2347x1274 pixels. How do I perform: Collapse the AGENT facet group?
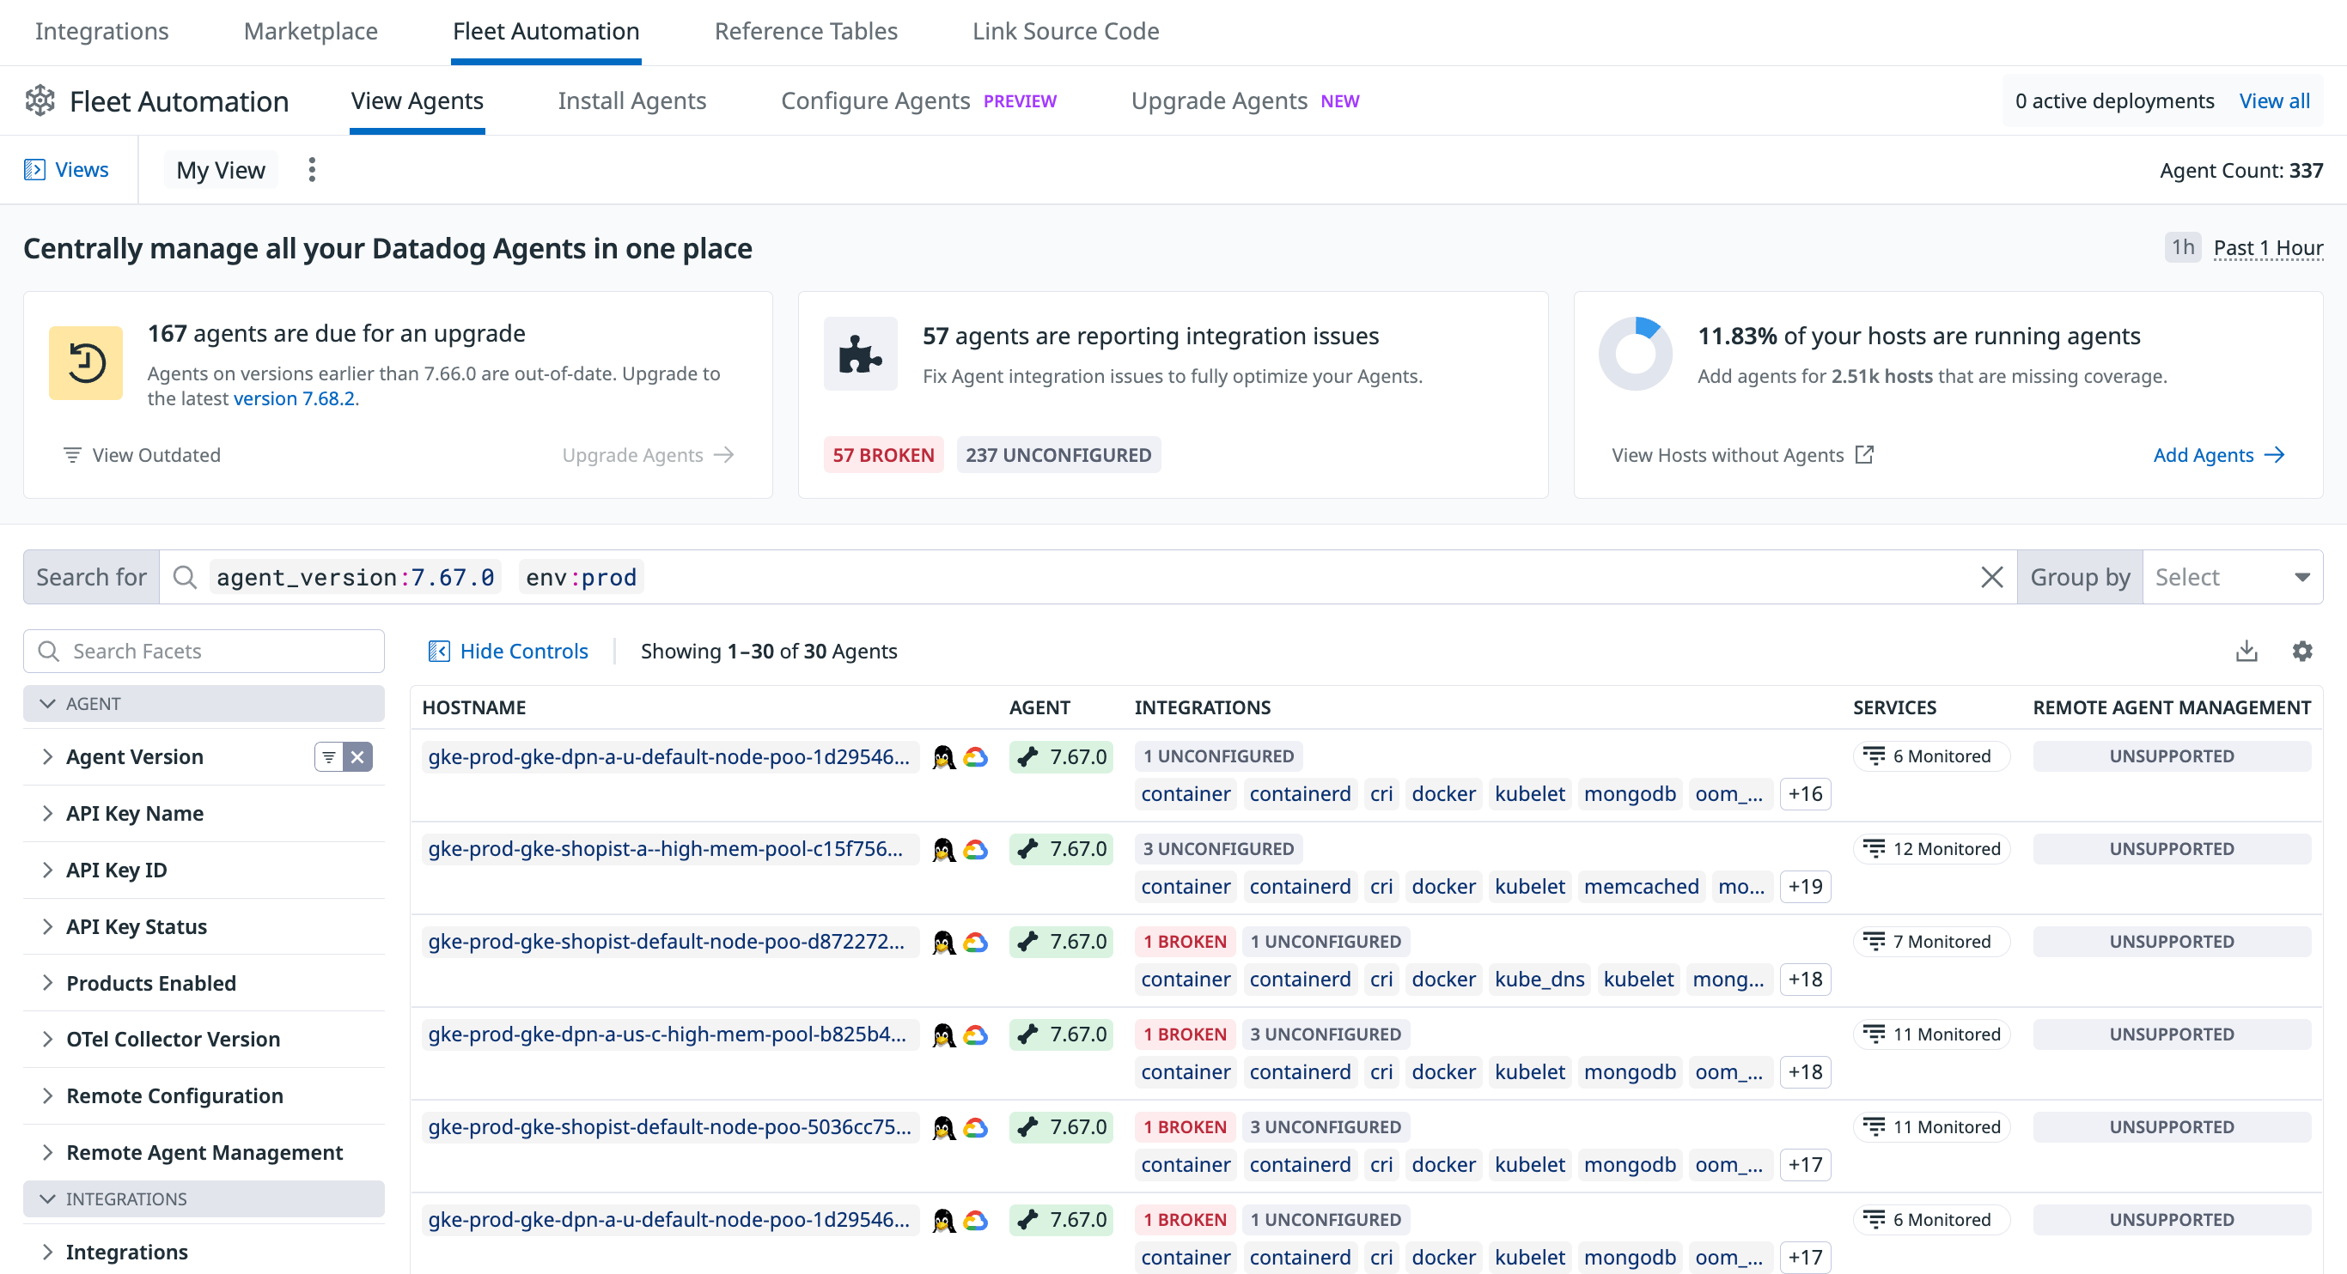coord(204,704)
